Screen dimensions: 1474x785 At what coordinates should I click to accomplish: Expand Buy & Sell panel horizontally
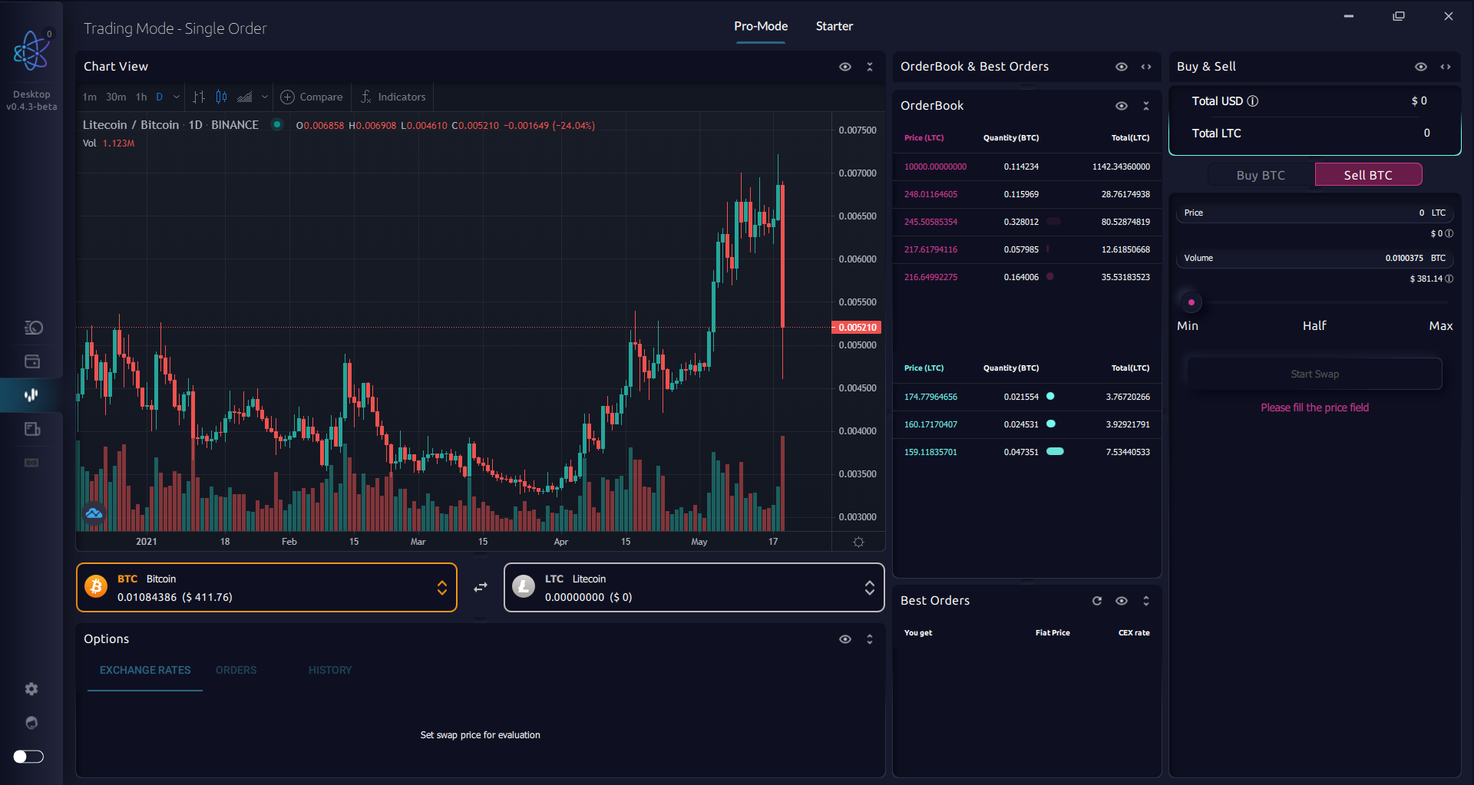click(x=1446, y=67)
